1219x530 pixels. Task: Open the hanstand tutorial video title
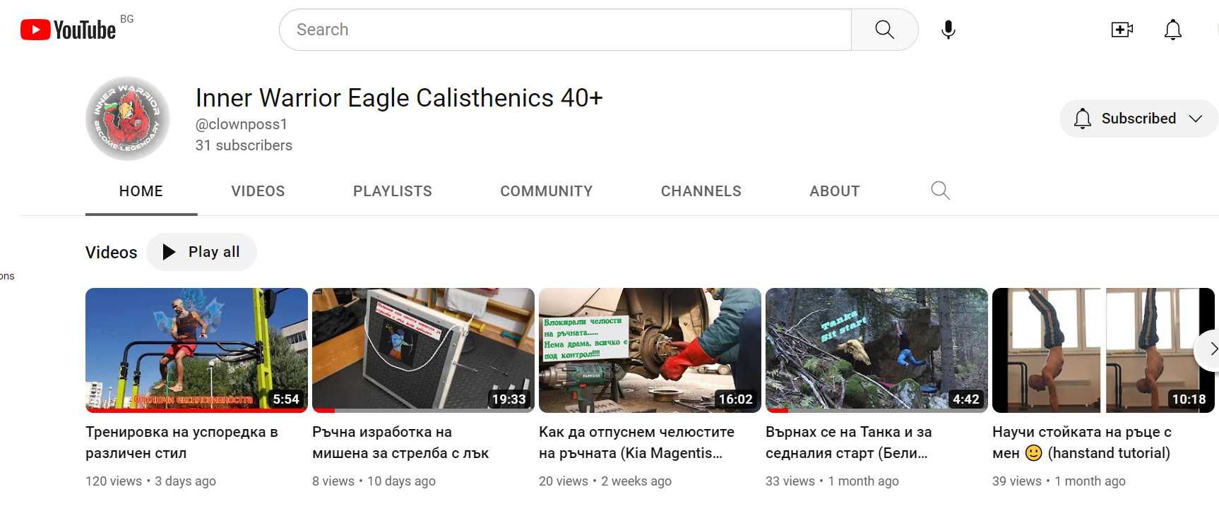(x=1082, y=442)
